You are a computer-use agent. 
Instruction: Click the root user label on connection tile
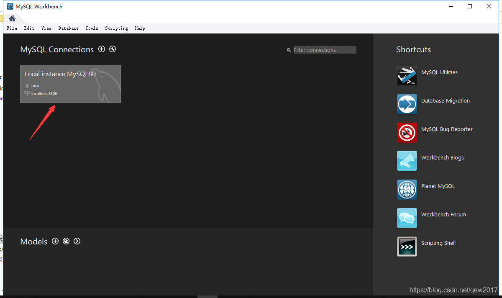[35, 86]
